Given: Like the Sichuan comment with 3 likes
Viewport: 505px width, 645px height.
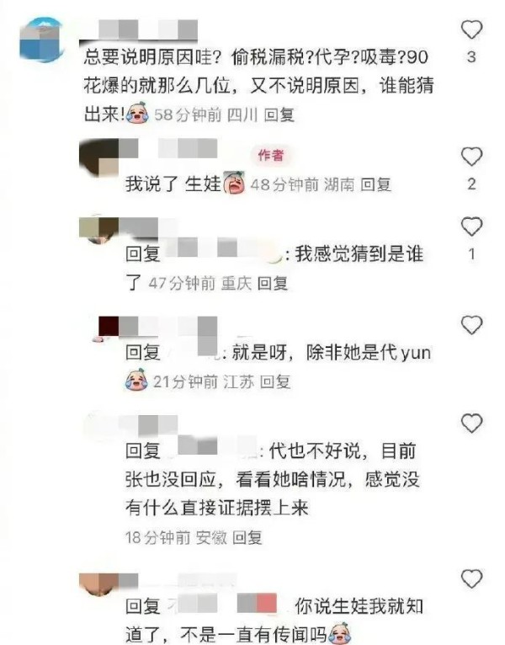Looking at the screenshot, I should point(471,29).
